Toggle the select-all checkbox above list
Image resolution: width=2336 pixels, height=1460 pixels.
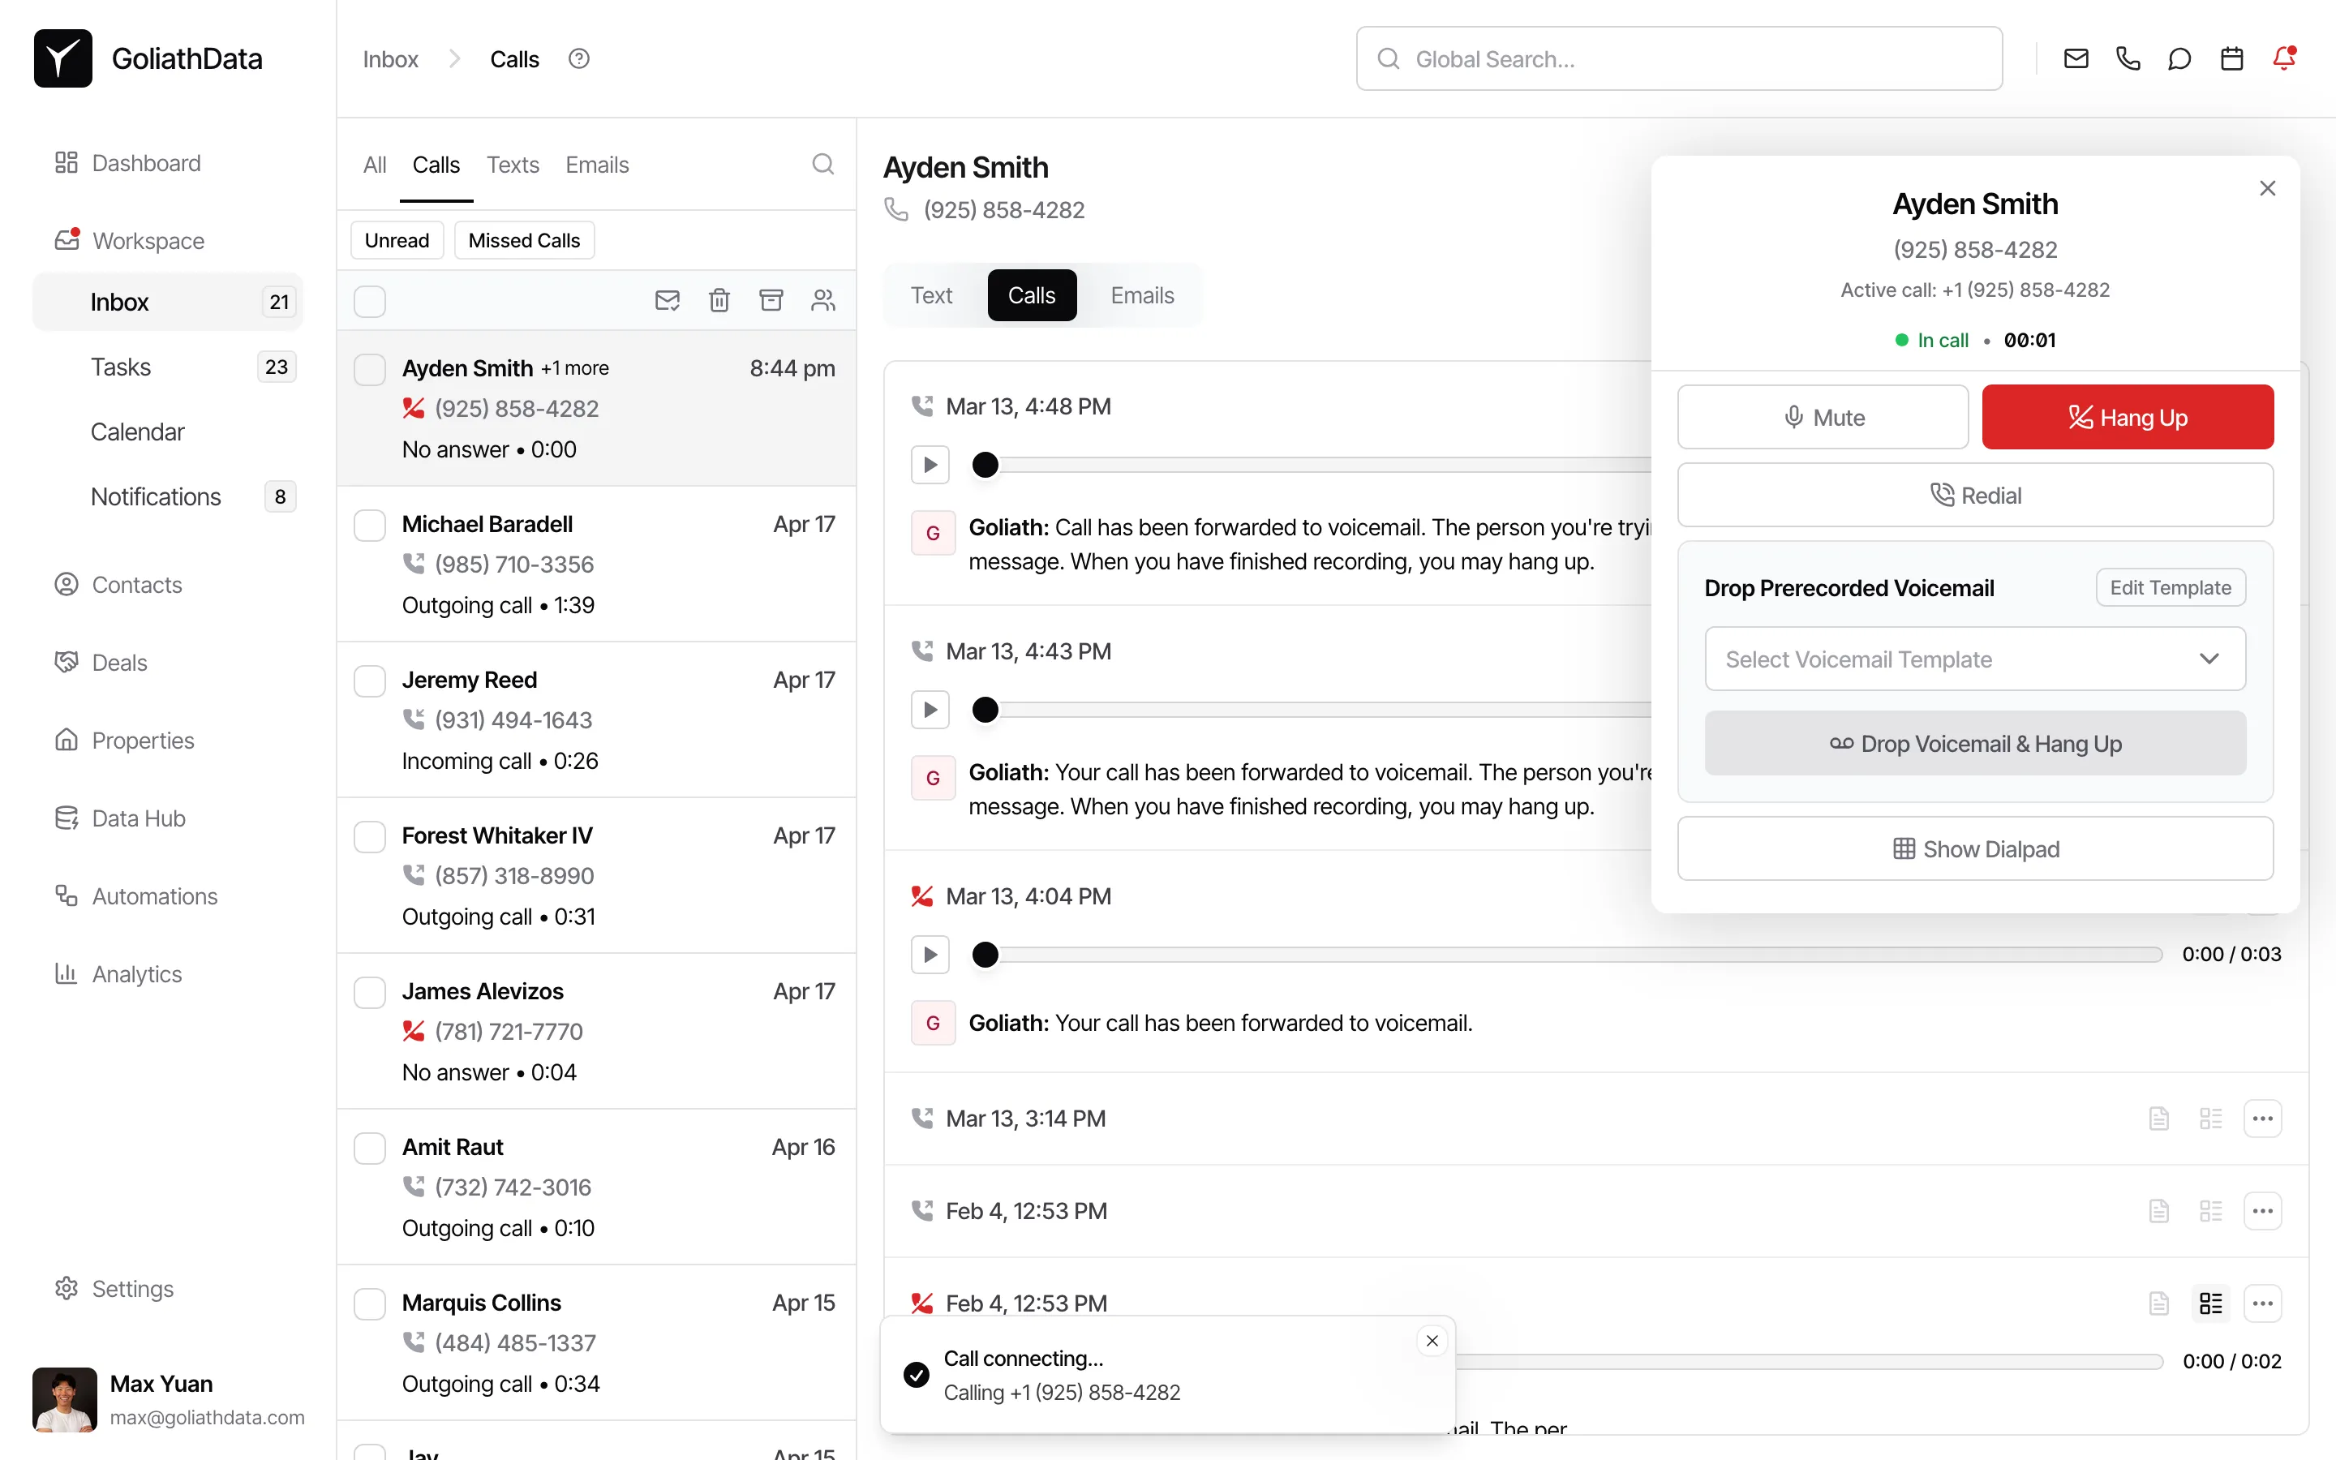pyautogui.click(x=370, y=301)
